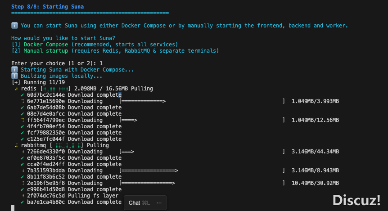Click the "Enter your choice (1 or 2)" prompt line
The width and height of the screenshot is (388, 211).
click(x=57, y=63)
